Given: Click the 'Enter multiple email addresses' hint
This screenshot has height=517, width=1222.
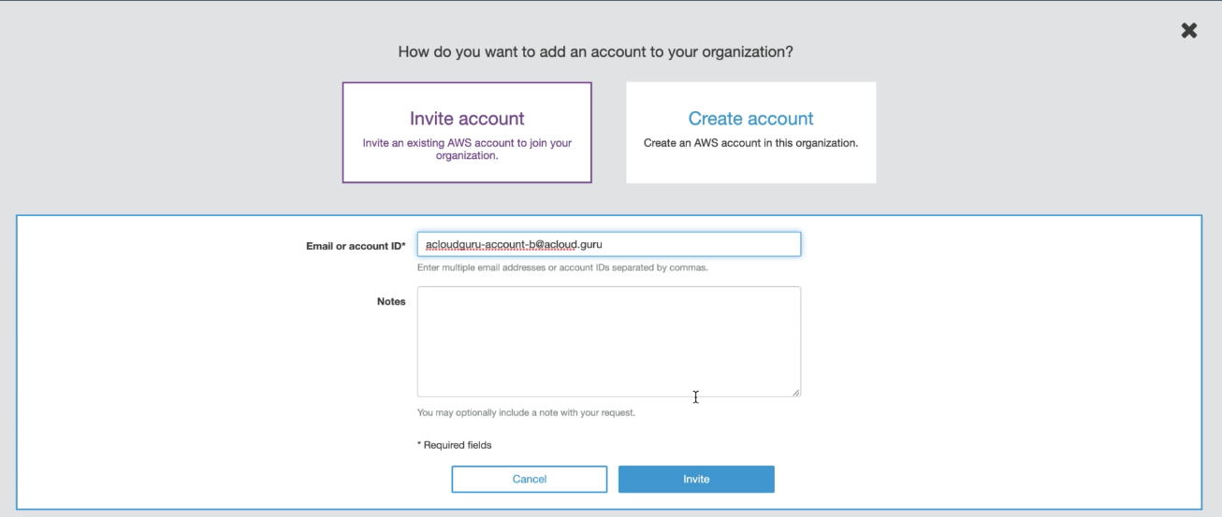Looking at the screenshot, I should pos(561,267).
